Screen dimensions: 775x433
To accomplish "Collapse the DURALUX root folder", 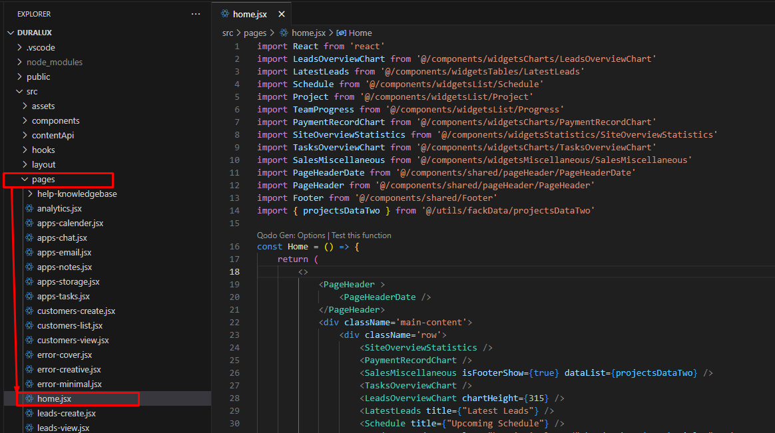I will coord(11,33).
